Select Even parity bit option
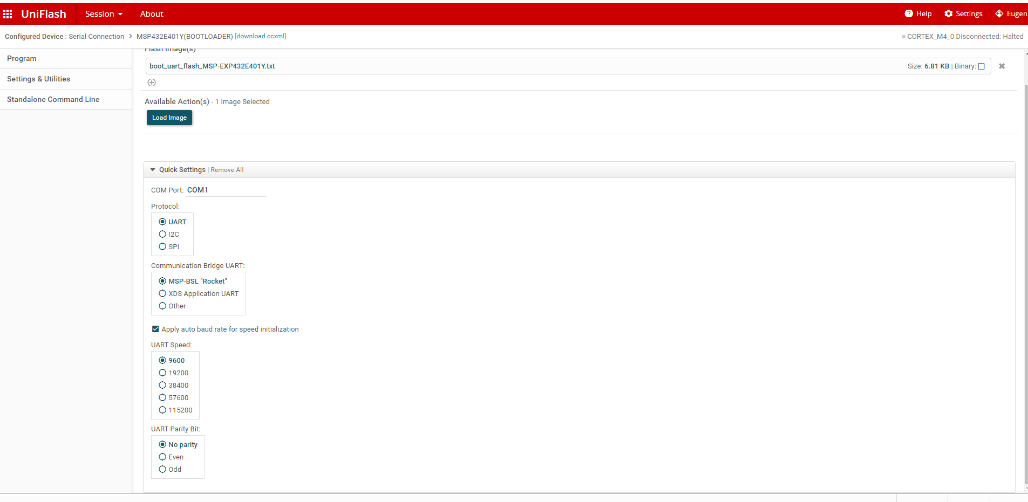1028x502 pixels. coord(162,457)
